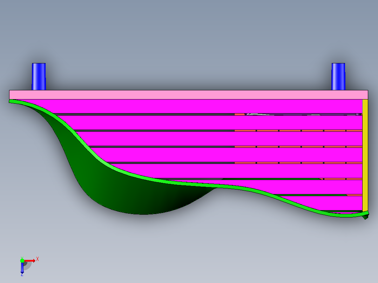Select the right blue cylinder post
This screenshot has width=378, height=283.
338,77
